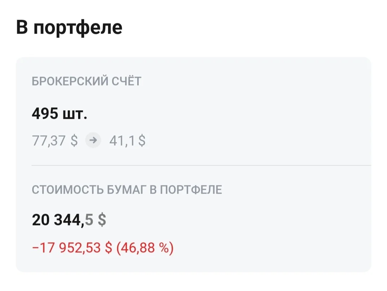Click the dollar sign after 77,37
387x291 pixels.
74,141
